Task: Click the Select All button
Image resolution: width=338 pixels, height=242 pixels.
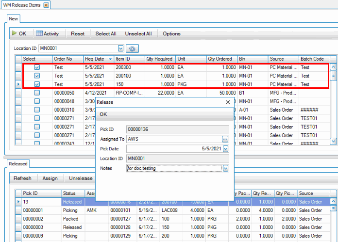Action: tap(106, 33)
